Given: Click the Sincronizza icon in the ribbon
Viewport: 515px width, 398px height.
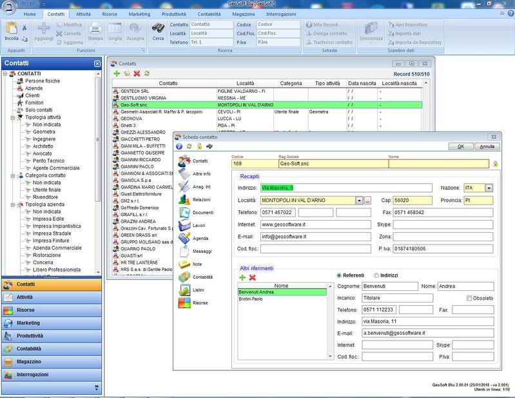Looking at the screenshot, I should click(x=371, y=28).
